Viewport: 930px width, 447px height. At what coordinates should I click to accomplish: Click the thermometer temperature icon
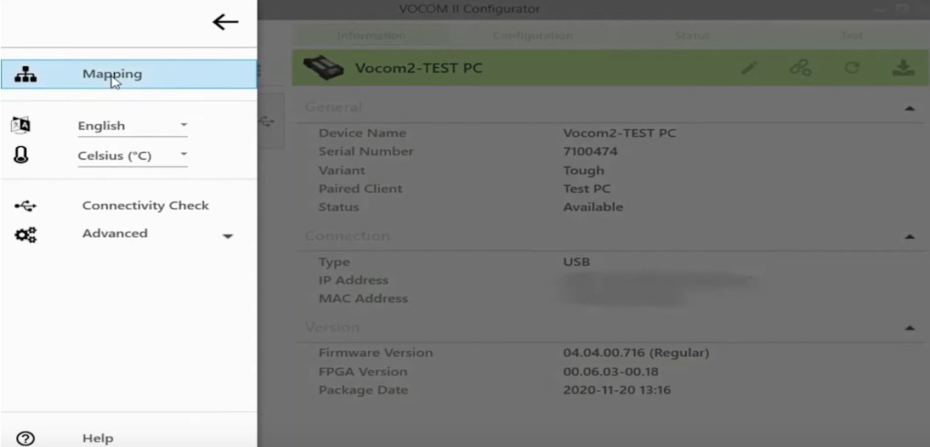(x=21, y=156)
